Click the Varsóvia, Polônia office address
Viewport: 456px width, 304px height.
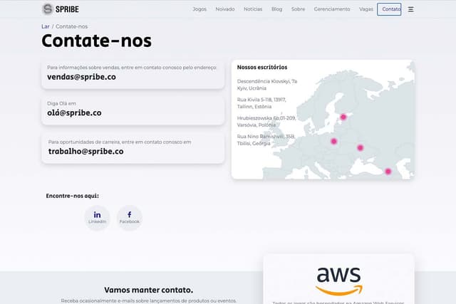266,122
